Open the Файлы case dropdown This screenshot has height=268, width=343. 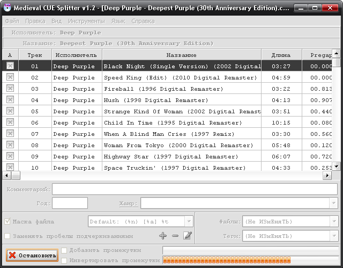coord(334,222)
